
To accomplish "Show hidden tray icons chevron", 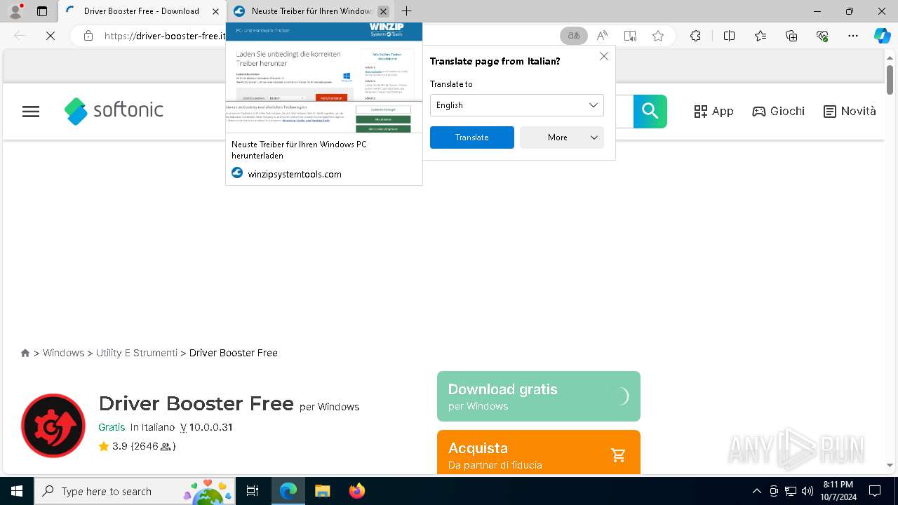I will (756, 491).
